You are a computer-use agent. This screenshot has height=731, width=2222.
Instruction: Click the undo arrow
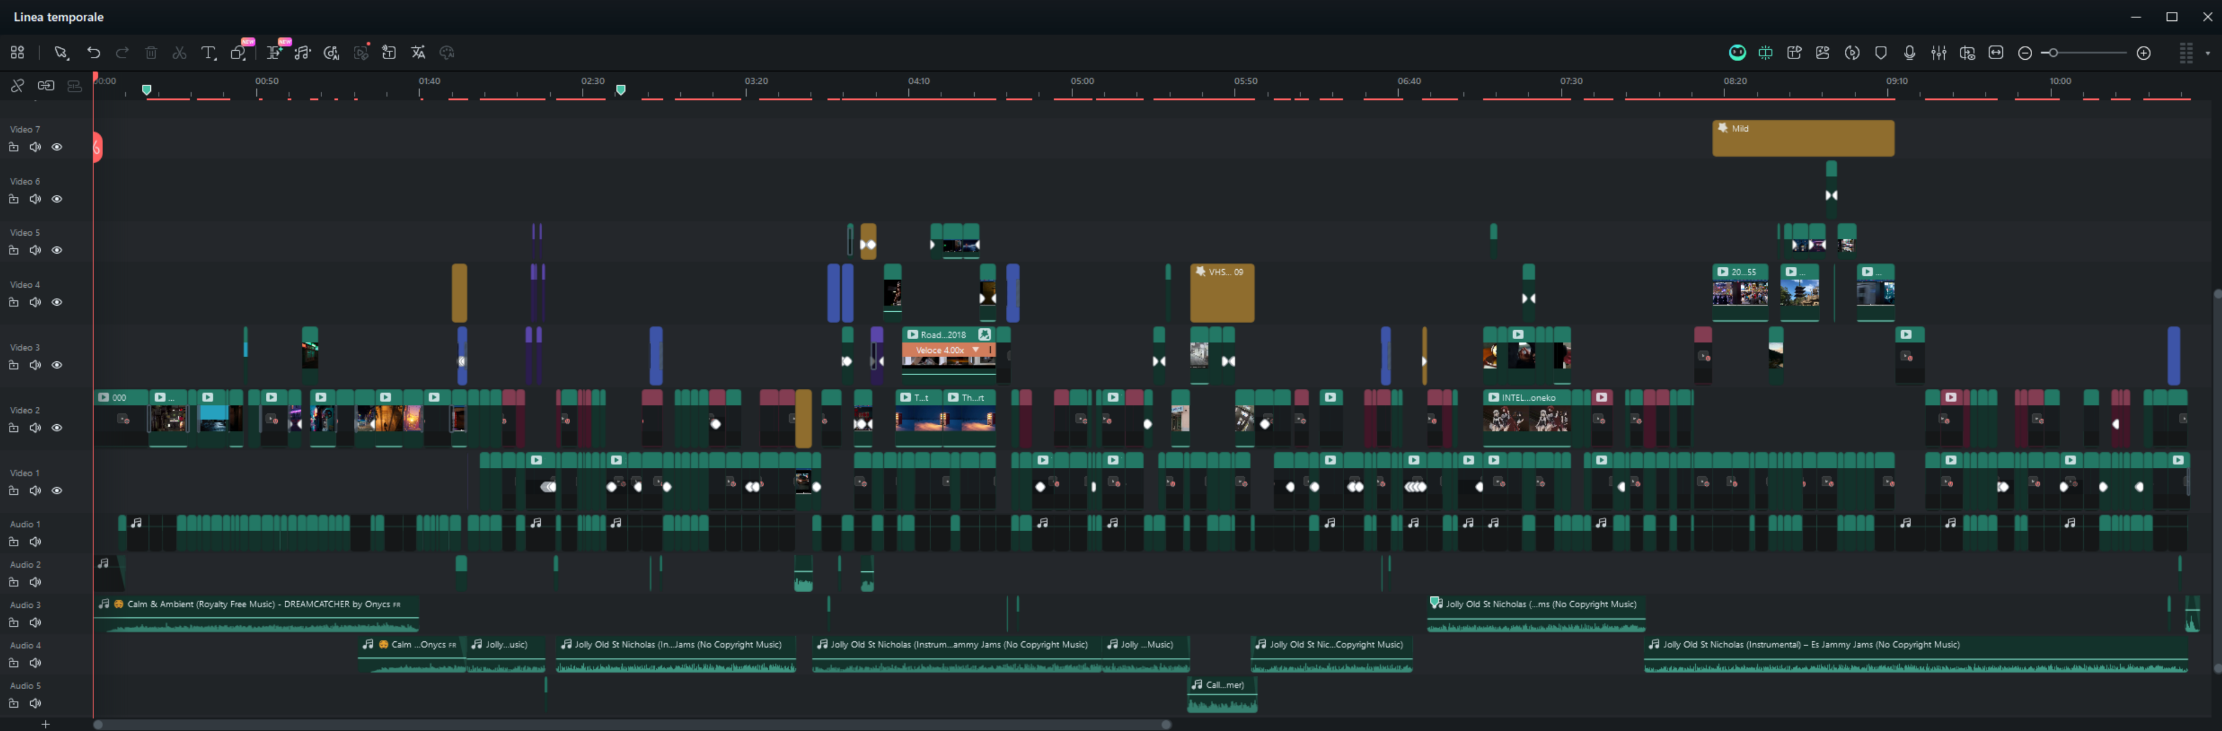point(93,53)
